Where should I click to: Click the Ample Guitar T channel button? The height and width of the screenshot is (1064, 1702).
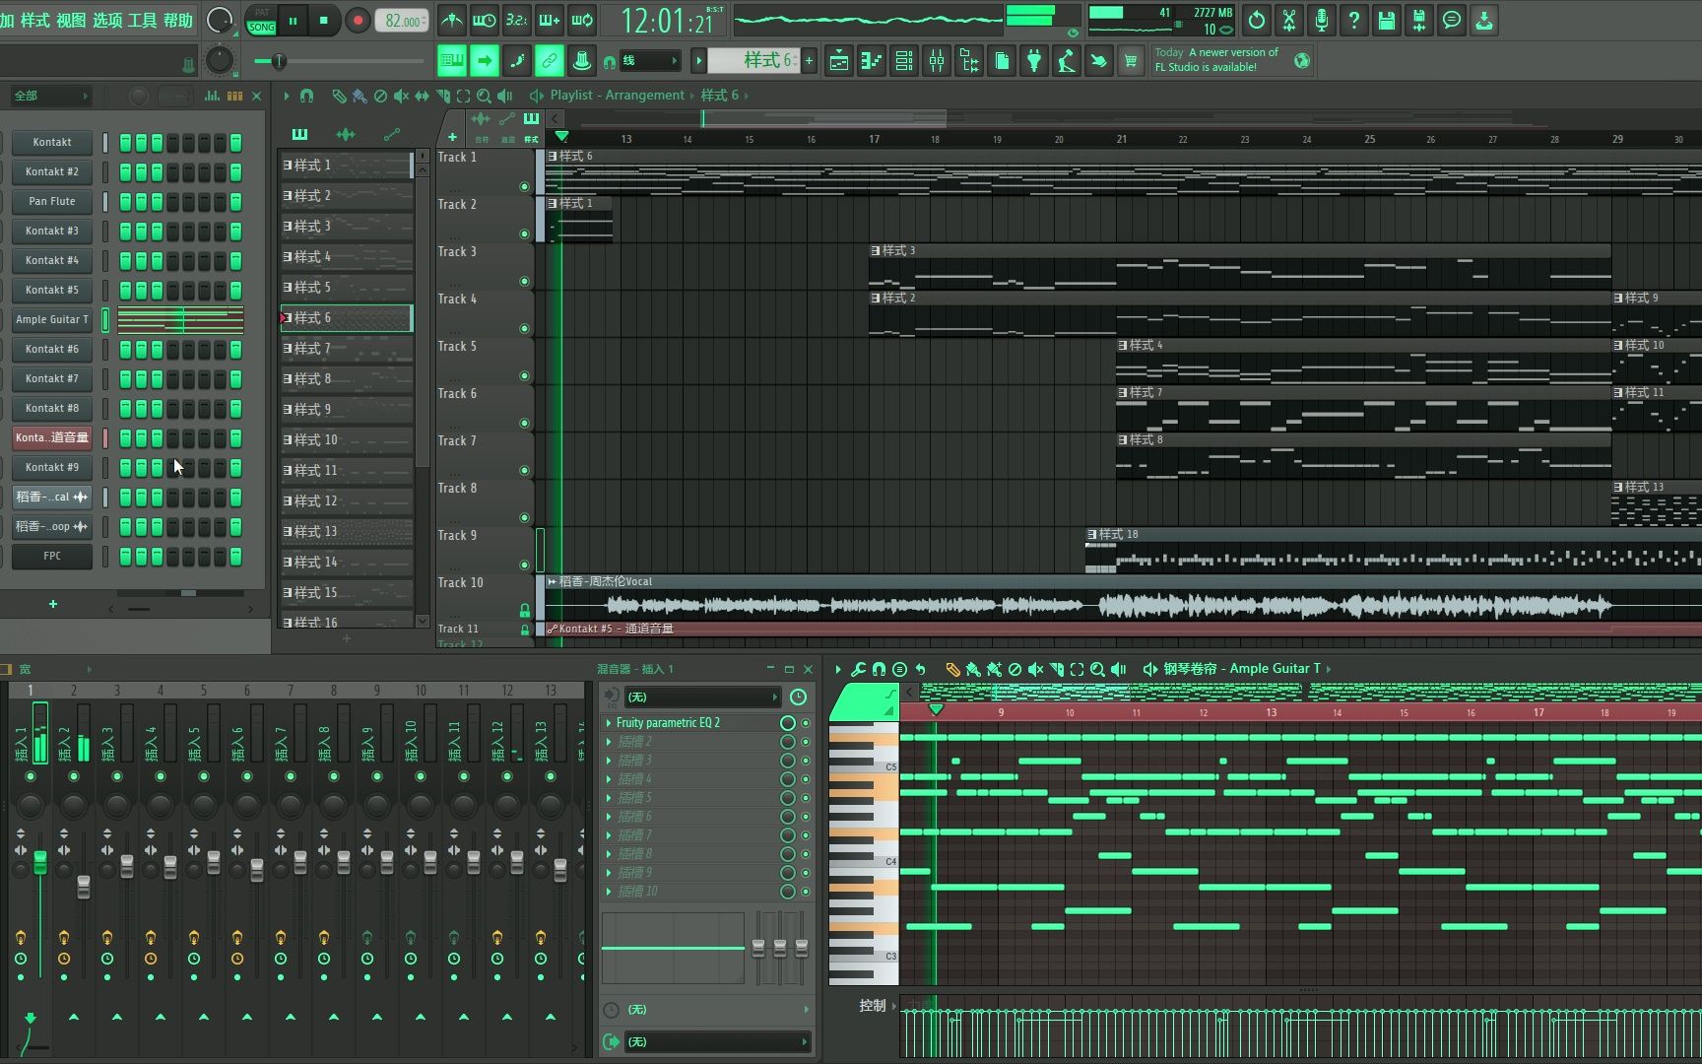pos(52,319)
